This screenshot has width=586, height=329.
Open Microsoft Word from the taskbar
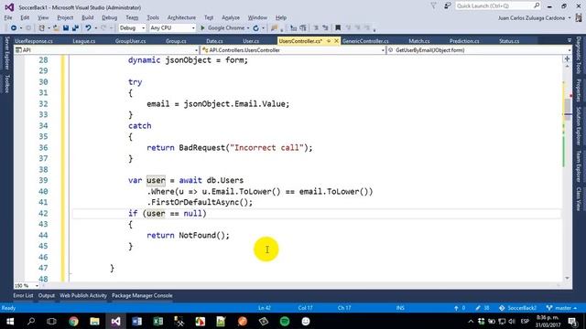pos(136,321)
